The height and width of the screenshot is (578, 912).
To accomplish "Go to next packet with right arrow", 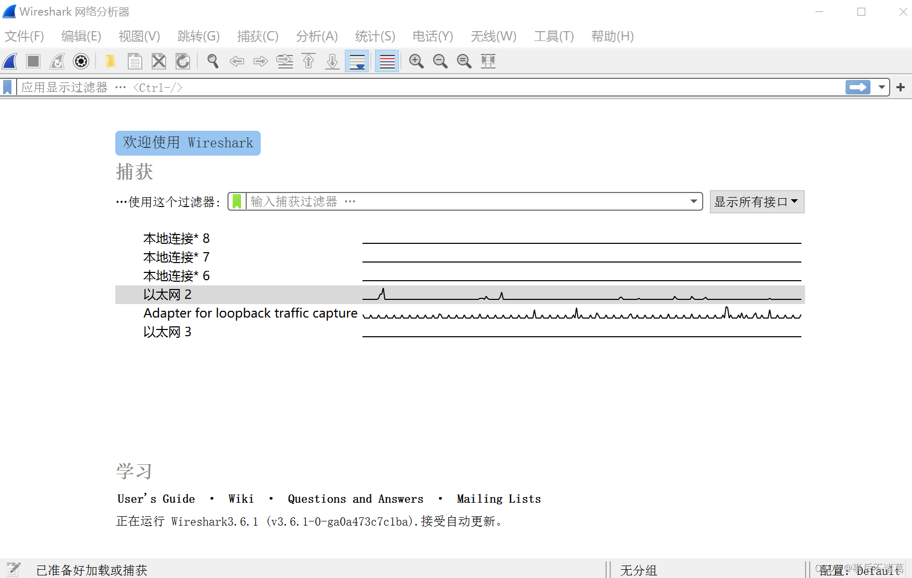I will point(261,61).
